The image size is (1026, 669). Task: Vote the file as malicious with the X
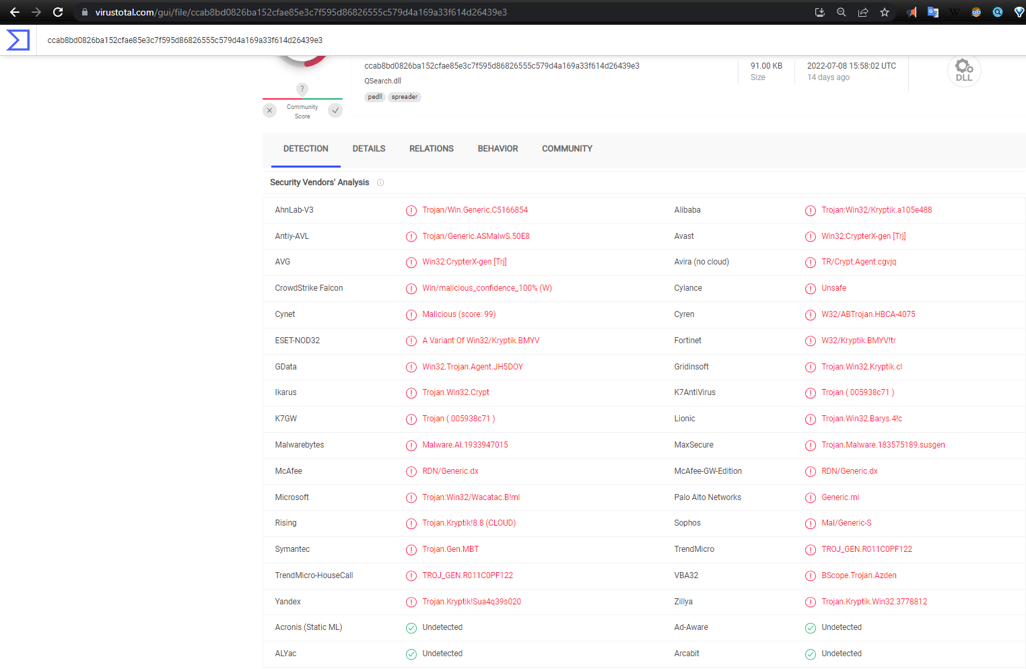point(270,110)
